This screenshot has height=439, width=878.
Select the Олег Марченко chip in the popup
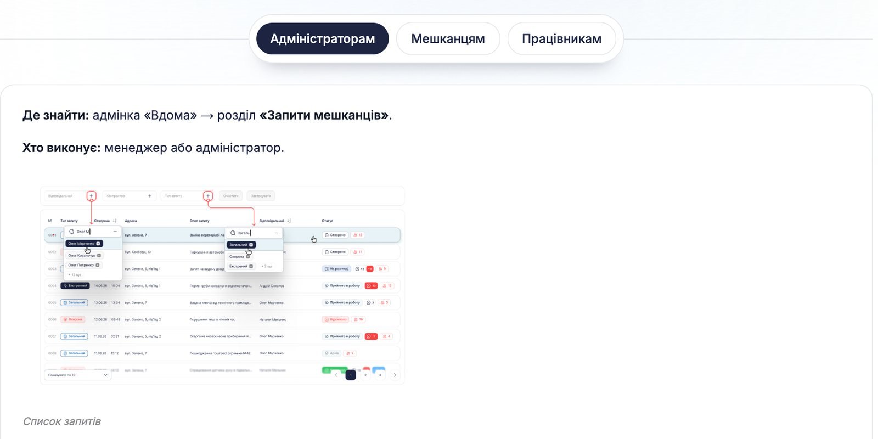[x=84, y=244]
